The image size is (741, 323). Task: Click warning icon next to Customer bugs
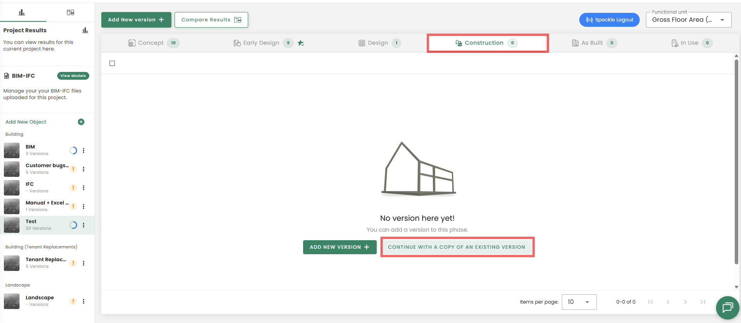(x=73, y=169)
